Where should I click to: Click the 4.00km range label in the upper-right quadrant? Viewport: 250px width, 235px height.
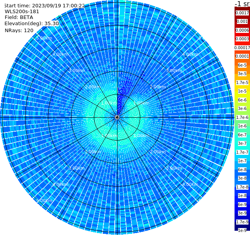click(x=190, y=54)
